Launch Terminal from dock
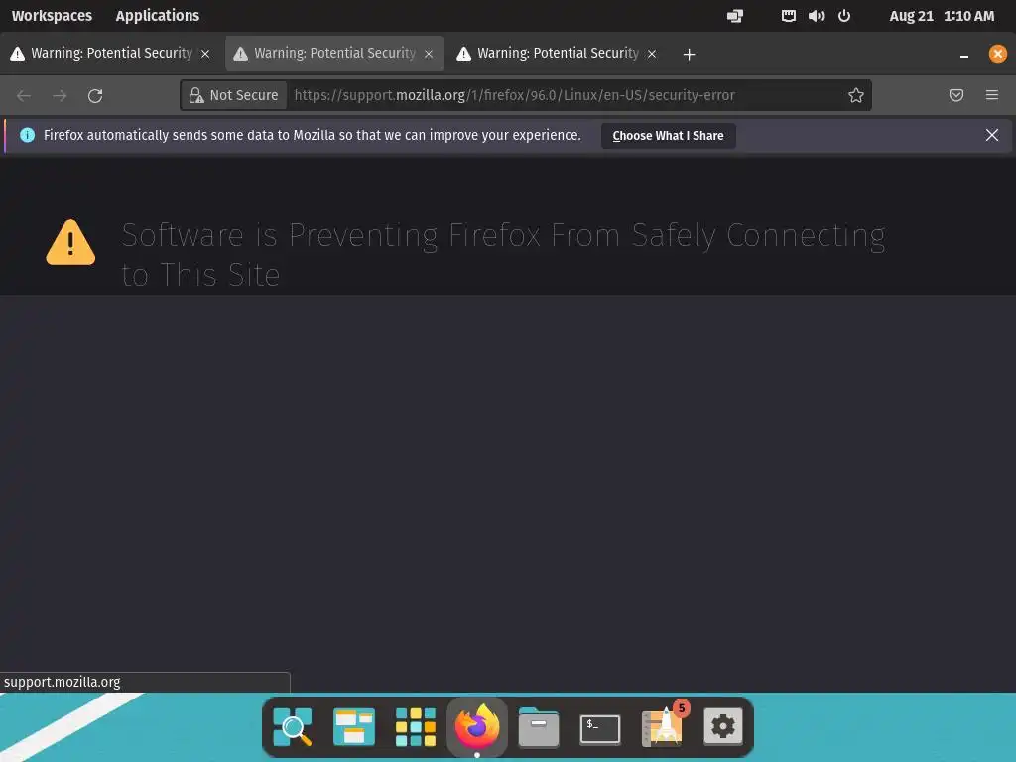 (600, 729)
